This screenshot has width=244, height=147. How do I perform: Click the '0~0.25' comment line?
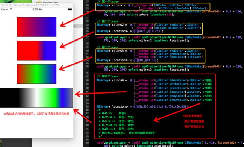click(x=112, y=113)
